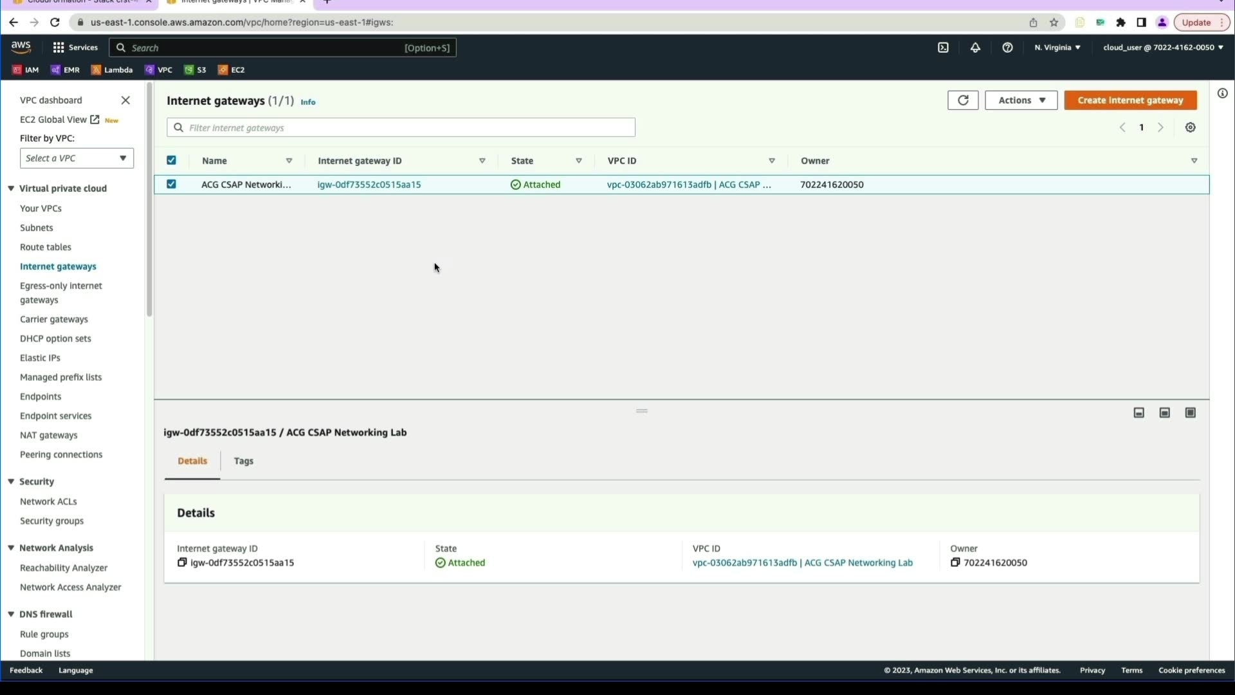
Task: Uncheck the ACG CSAP Networking row checkbox
Action: point(171,184)
